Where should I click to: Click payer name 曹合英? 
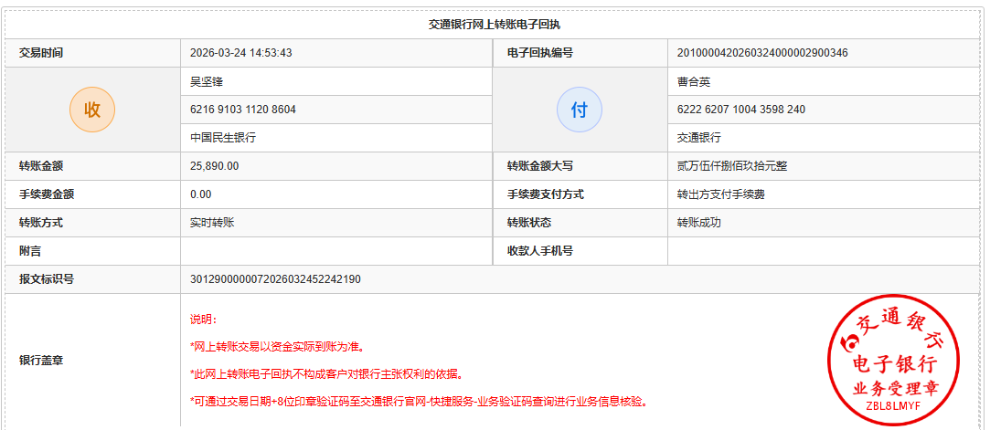pyautogui.click(x=693, y=82)
